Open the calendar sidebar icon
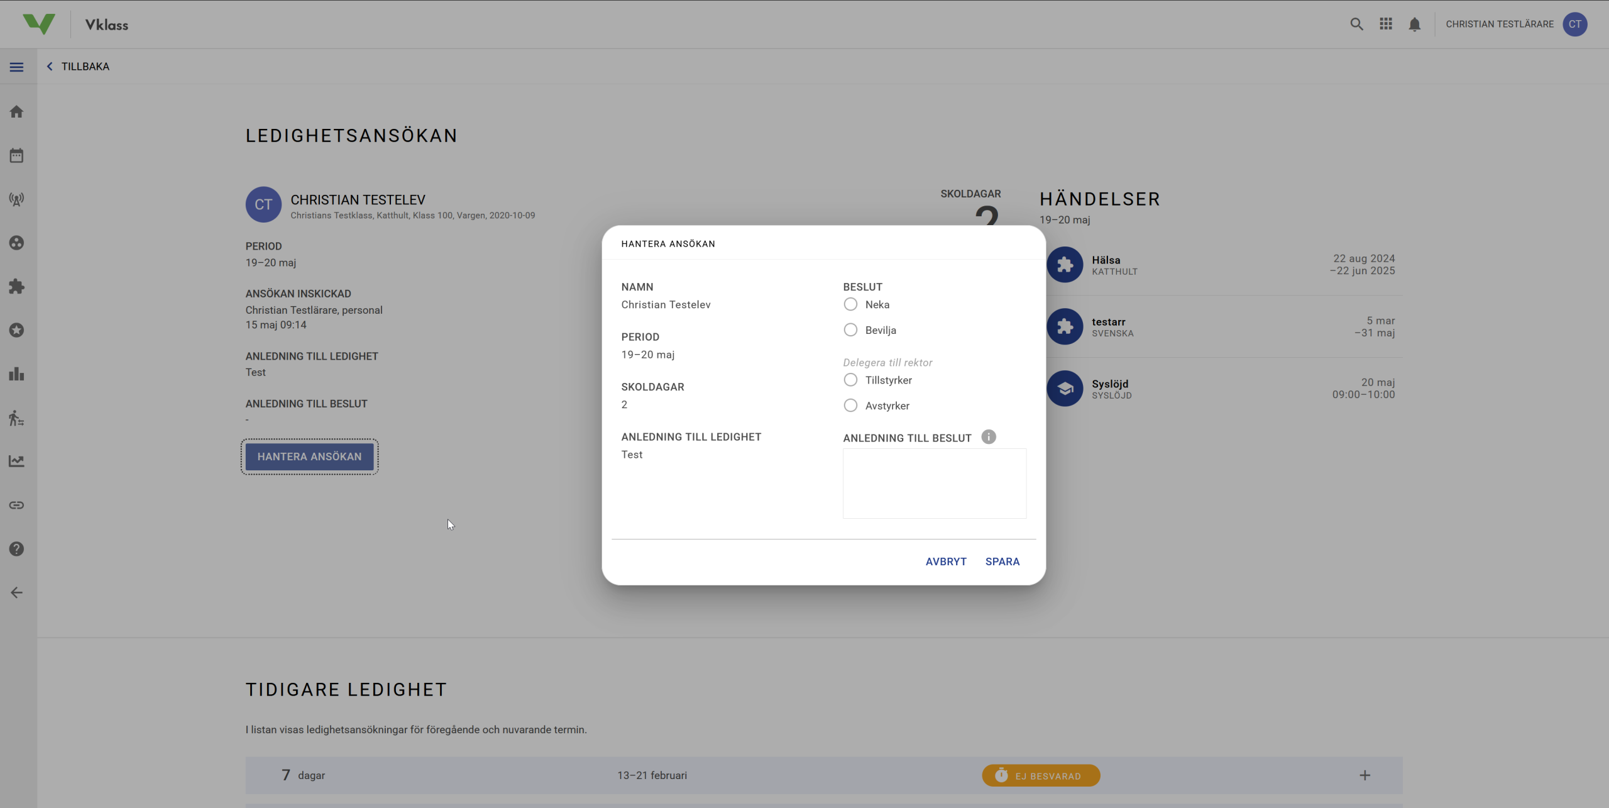 pos(17,155)
